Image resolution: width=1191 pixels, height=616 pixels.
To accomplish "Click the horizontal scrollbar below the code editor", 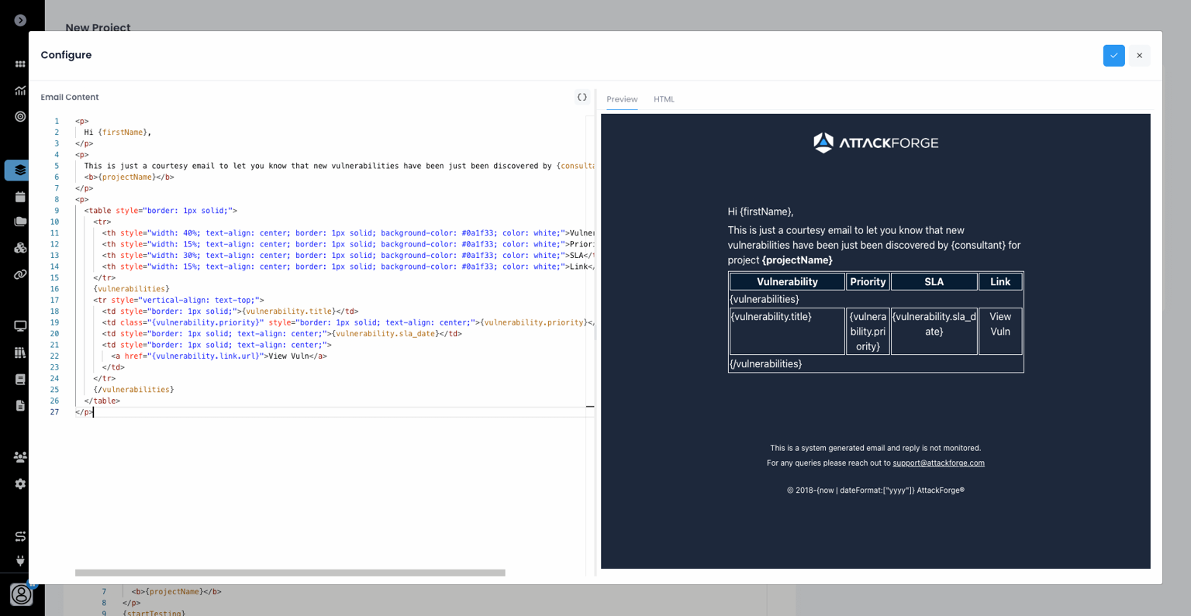I will tap(290, 573).
